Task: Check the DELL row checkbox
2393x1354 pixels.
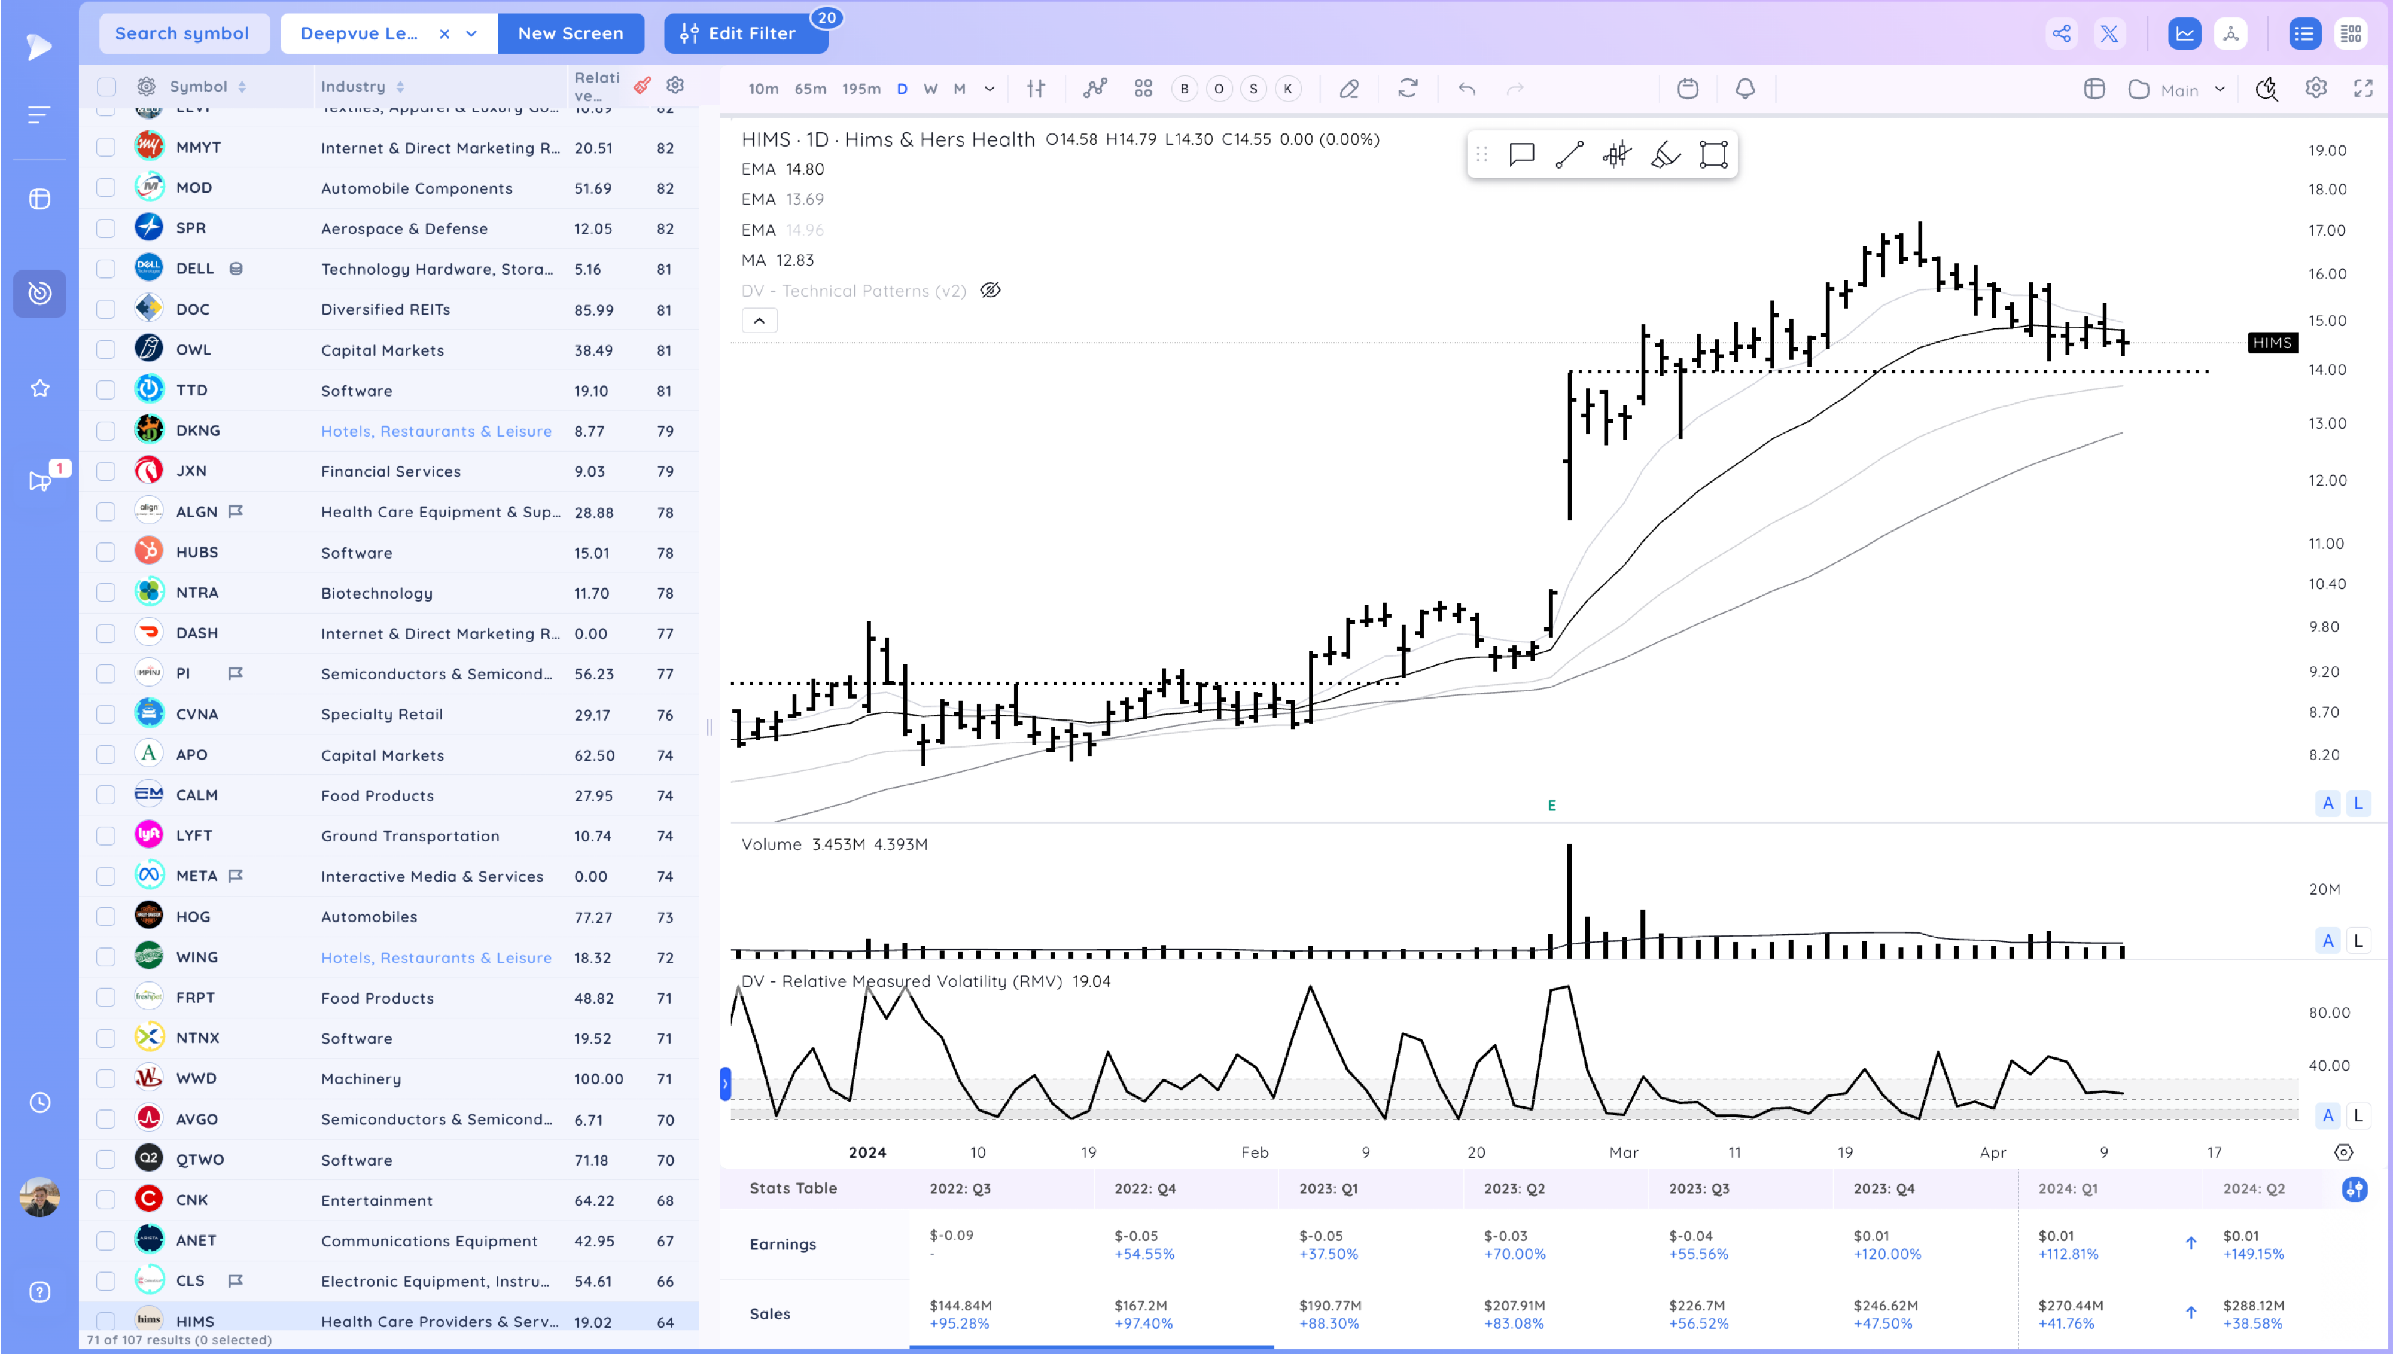Action: (106, 269)
